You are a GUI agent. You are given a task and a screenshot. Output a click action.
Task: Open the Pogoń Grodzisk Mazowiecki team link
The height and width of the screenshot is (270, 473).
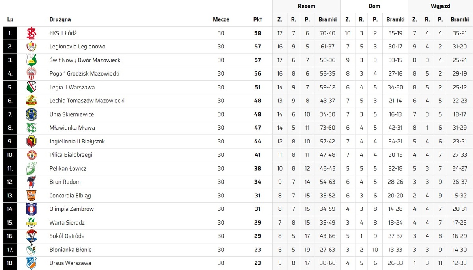pyautogui.click(x=84, y=74)
